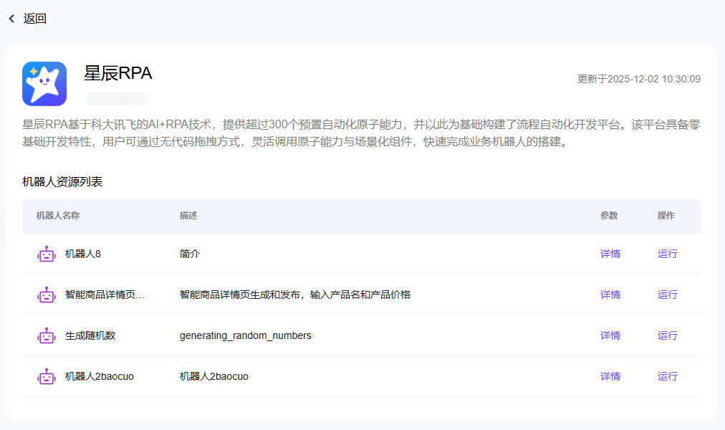Image resolution: width=725 pixels, height=430 pixels.
Task: Run the 机器人2baocuo robot
Action: click(x=667, y=376)
